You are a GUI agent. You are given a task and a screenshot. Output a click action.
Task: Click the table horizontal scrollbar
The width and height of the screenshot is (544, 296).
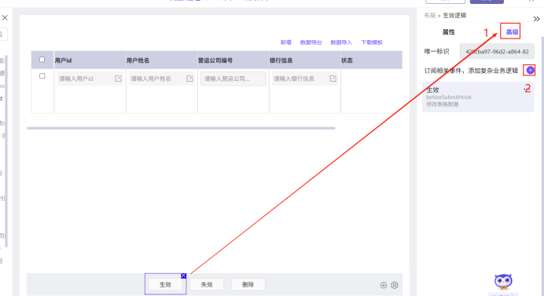(181, 128)
